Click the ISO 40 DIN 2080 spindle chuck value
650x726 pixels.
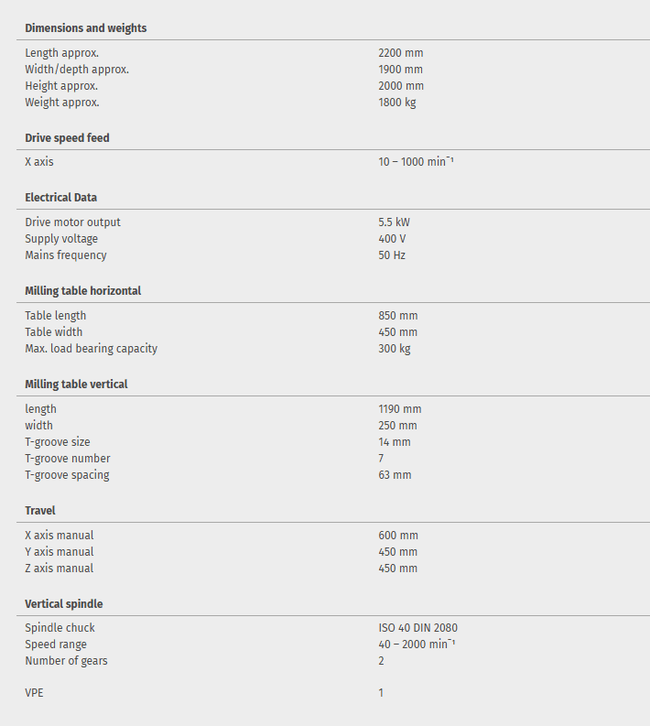(418, 628)
